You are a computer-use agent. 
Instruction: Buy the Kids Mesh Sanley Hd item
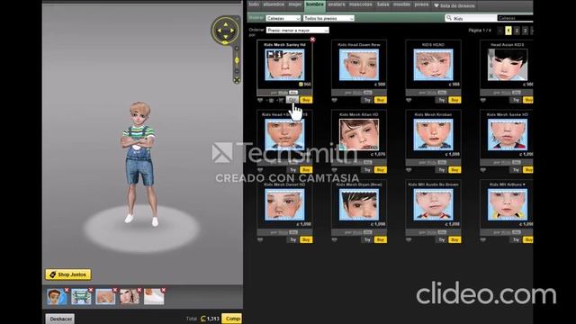pos(306,100)
